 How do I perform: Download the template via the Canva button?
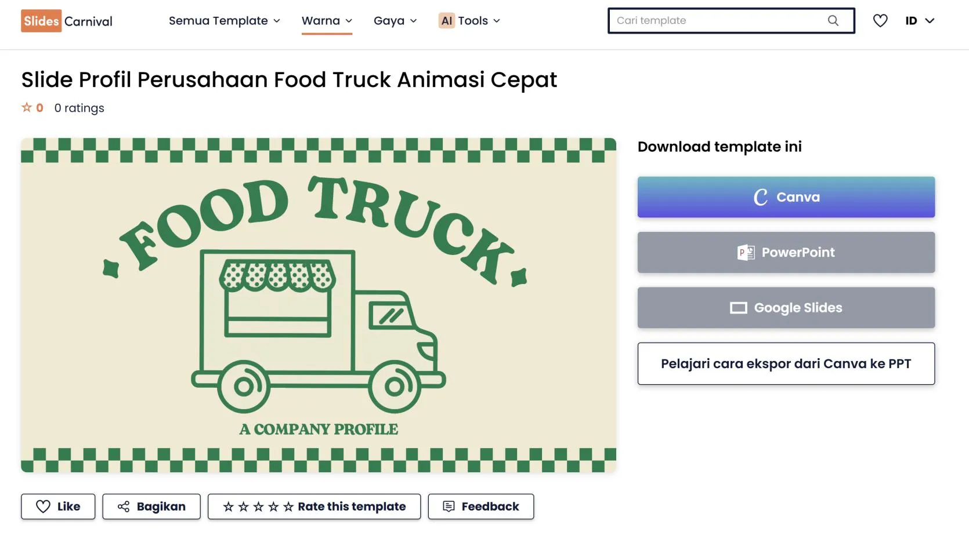786,197
